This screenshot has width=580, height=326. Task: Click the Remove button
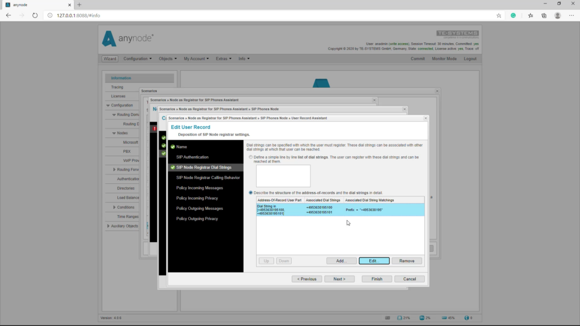(407, 261)
